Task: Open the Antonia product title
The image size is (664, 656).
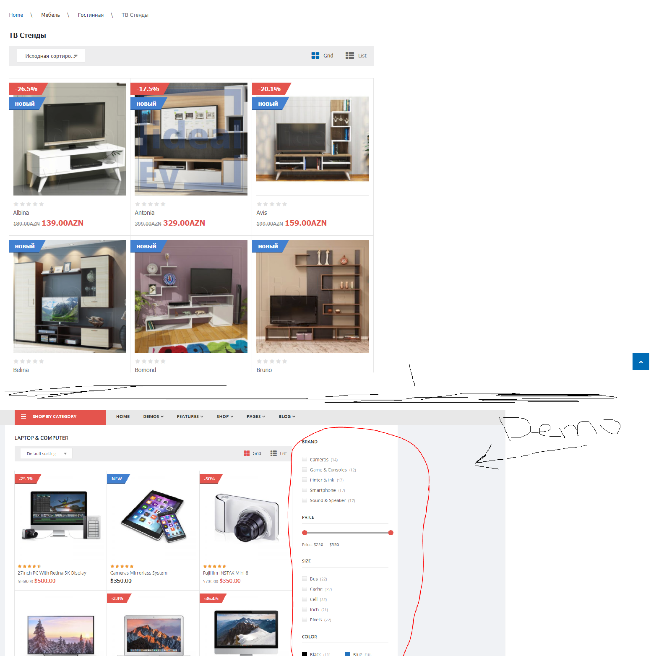Action: point(144,213)
